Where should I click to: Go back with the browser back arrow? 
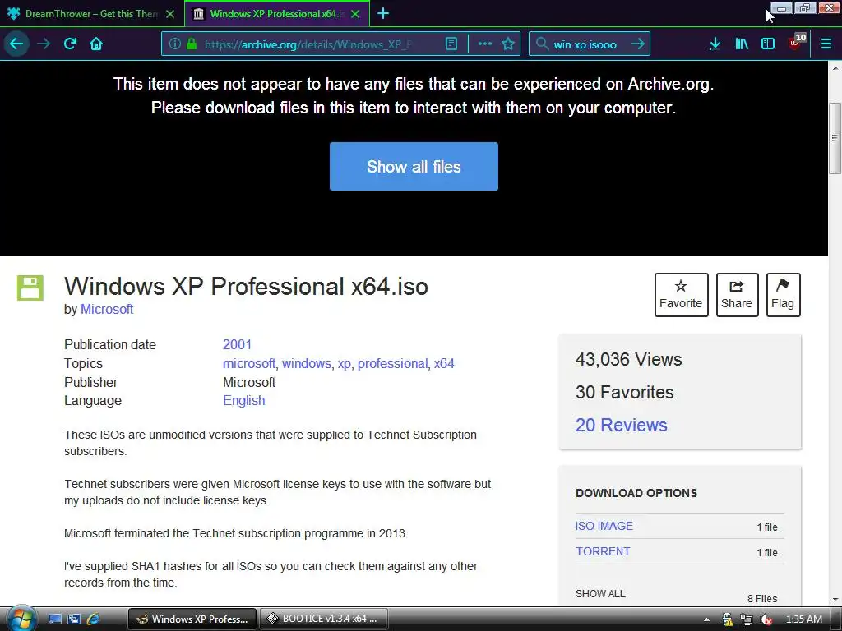[x=16, y=44]
